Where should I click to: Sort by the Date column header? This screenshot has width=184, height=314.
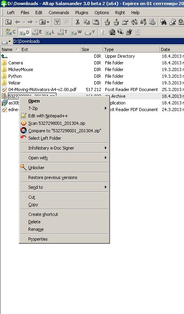(x=172, y=49)
